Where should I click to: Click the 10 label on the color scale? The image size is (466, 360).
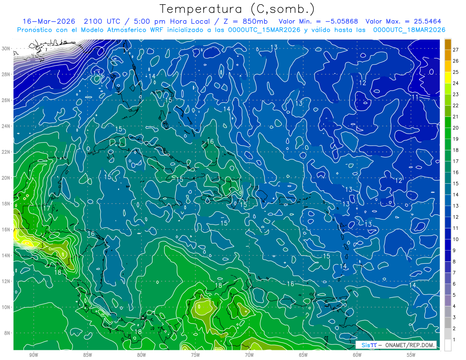pos(456,239)
